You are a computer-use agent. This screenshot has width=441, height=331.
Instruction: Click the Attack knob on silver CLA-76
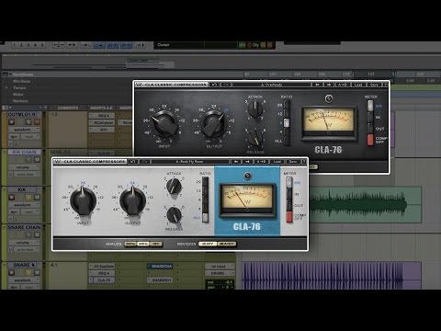point(174,186)
